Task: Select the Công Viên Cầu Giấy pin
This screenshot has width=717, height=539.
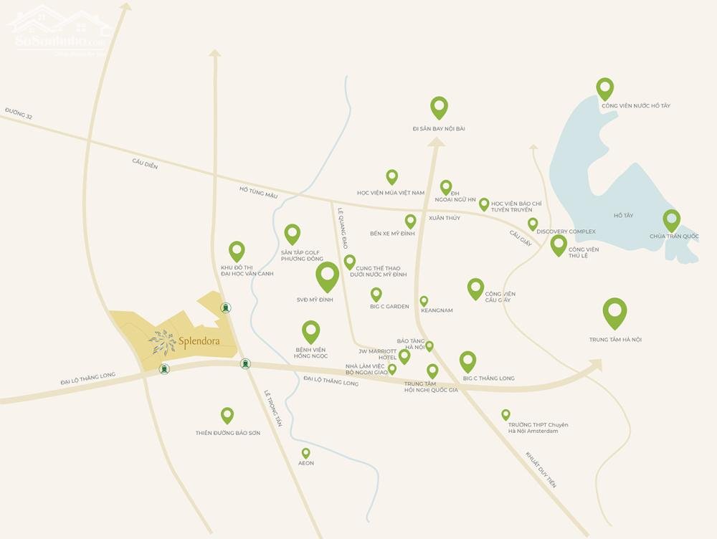Action: point(475,289)
